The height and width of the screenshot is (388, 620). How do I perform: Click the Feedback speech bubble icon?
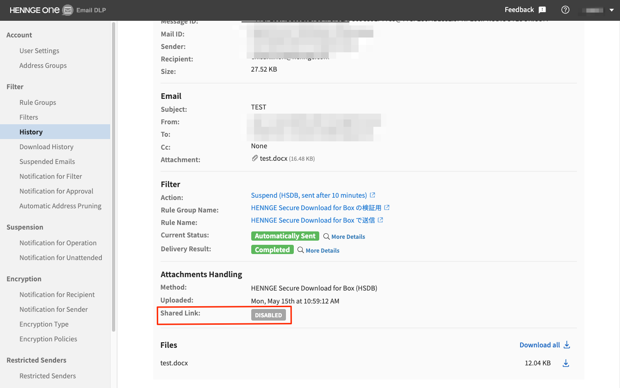(542, 10)
